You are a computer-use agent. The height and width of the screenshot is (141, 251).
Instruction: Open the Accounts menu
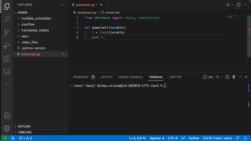tap(7, 116)
